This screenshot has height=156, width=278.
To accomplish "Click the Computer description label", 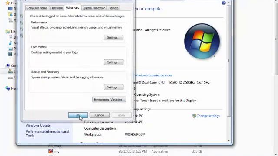I will pyautogui.click(x=100, y=128).
